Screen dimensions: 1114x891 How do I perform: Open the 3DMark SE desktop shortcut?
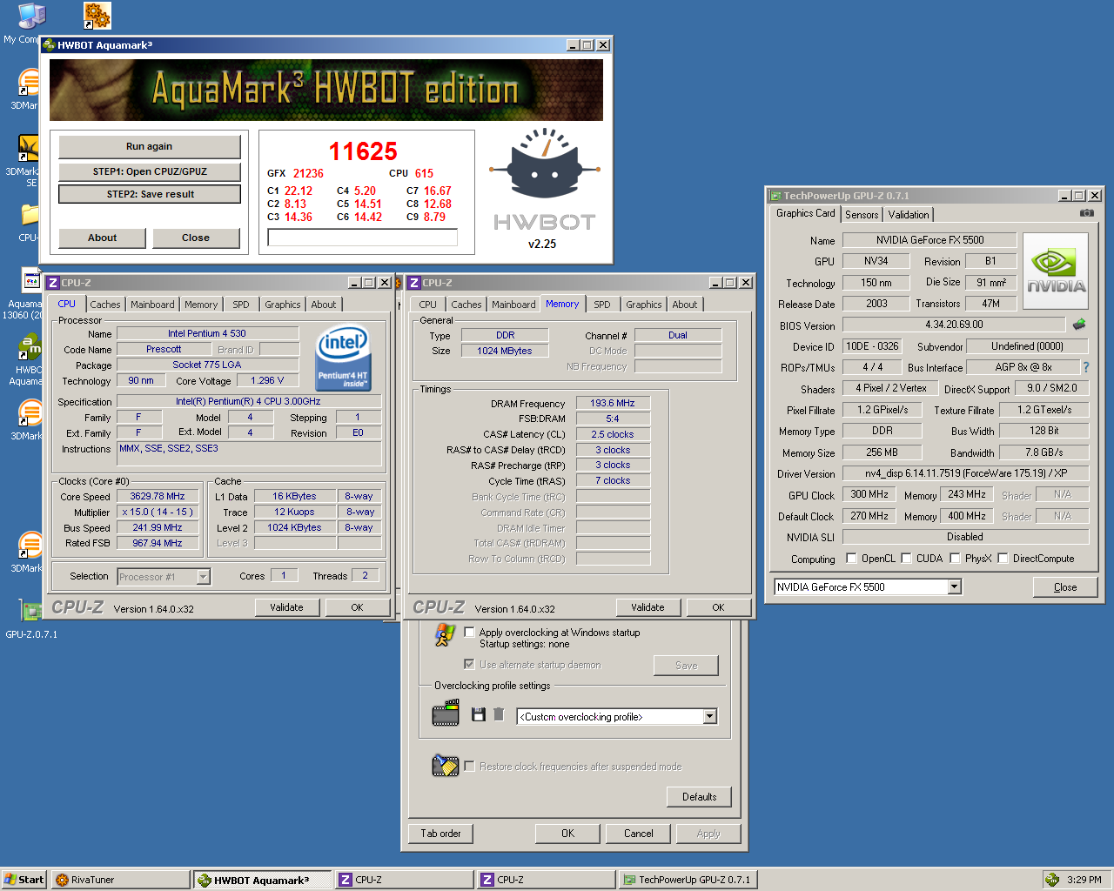click(x=29, y=148)
